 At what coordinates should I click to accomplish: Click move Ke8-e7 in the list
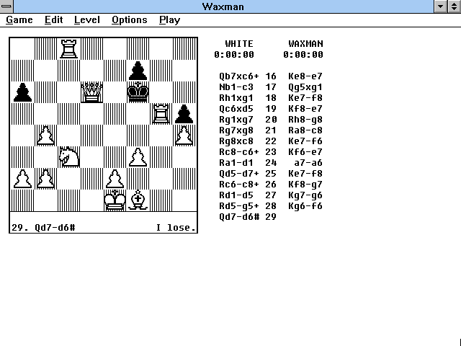(x=305, y=76)
